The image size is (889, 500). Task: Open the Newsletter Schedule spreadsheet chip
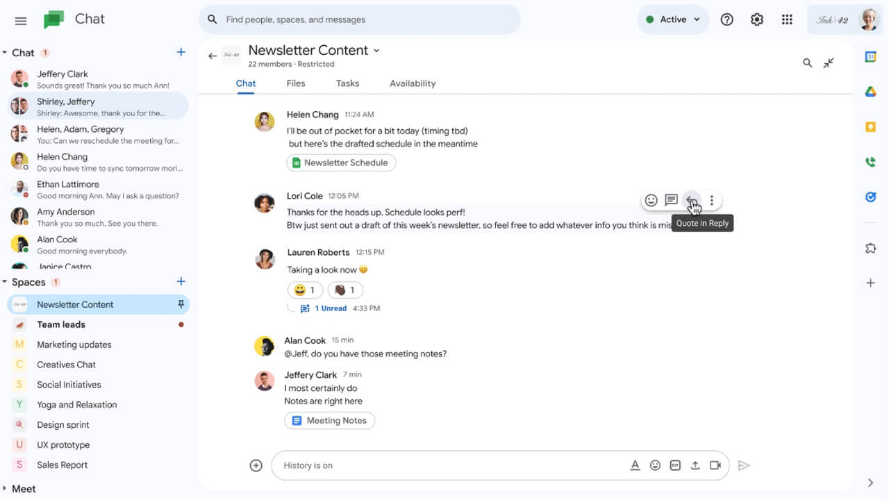(340, 162)
